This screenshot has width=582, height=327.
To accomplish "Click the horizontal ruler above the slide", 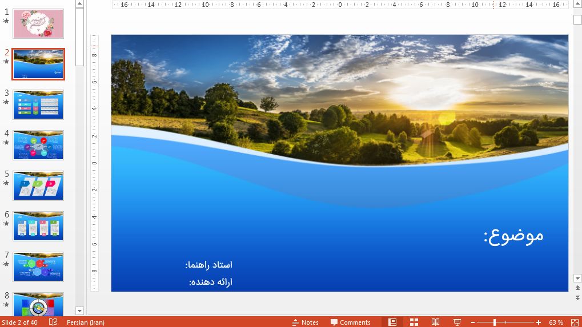I will (340, 5).
